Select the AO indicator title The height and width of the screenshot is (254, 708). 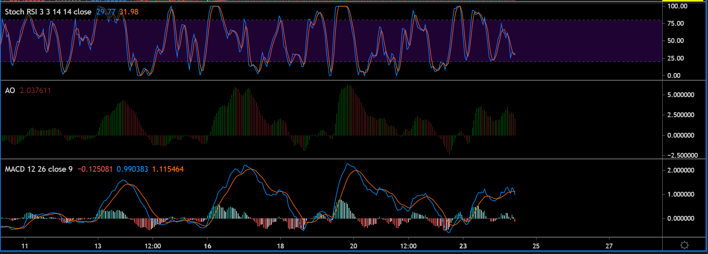click(10, 91)
